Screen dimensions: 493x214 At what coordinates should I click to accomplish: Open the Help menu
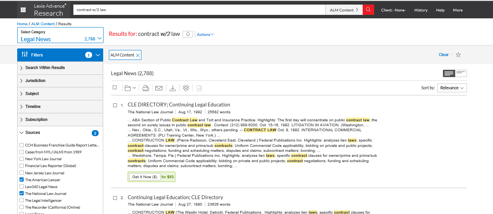[440, 10]
